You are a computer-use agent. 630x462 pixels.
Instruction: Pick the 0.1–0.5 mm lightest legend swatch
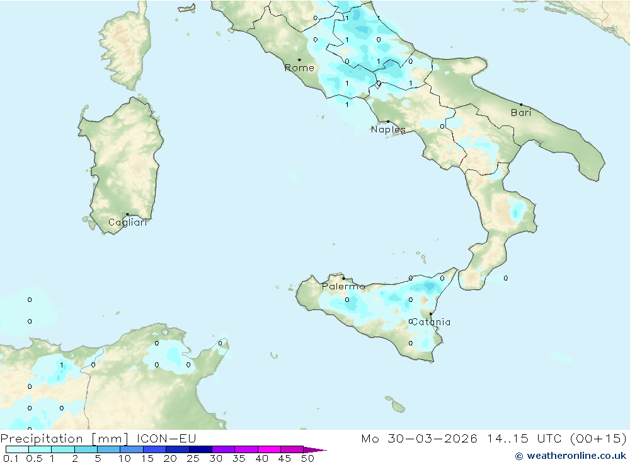pos(17,449)
